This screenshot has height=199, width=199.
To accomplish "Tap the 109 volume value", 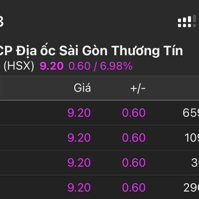I will pos(192,138).
